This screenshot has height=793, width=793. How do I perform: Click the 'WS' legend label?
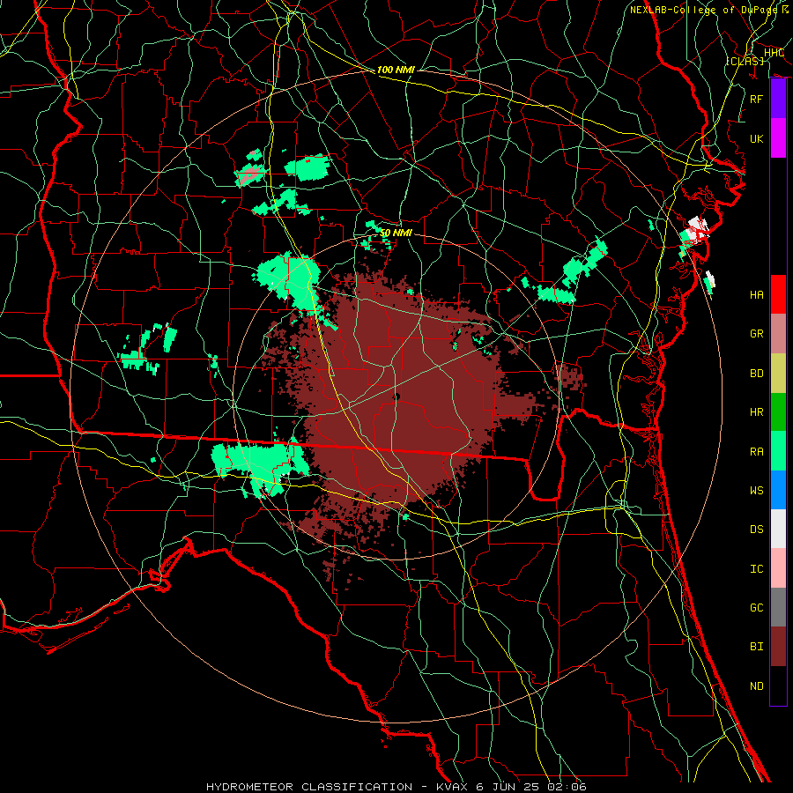click(757, 491)
